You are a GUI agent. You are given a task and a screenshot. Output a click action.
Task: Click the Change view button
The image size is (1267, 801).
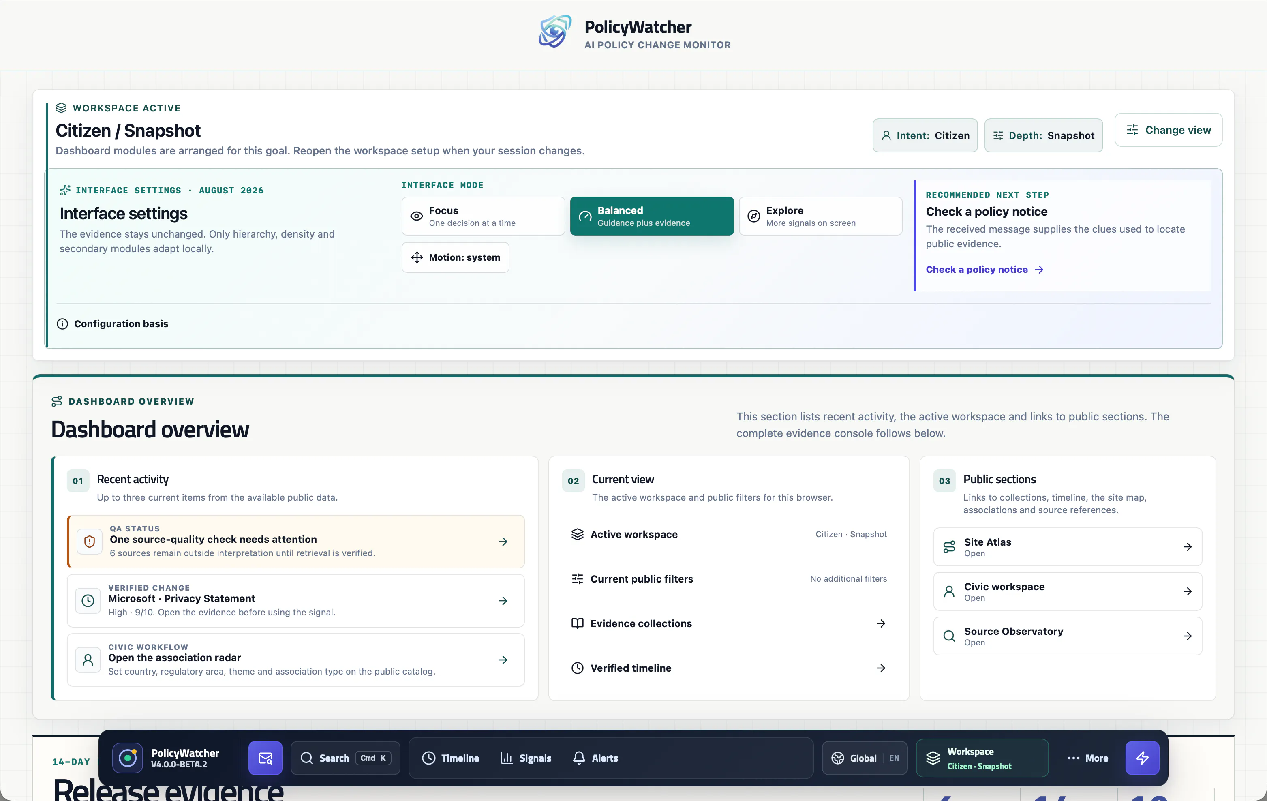pyautogui.click(x=1168, y=130)
